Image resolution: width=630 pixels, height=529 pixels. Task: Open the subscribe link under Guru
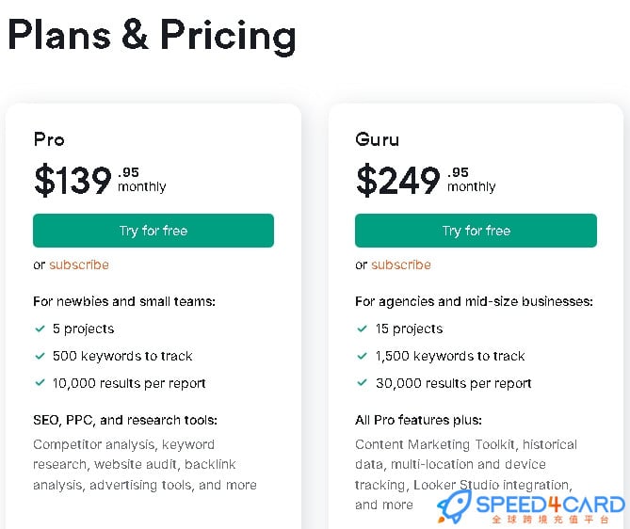[x=401, y=264]
